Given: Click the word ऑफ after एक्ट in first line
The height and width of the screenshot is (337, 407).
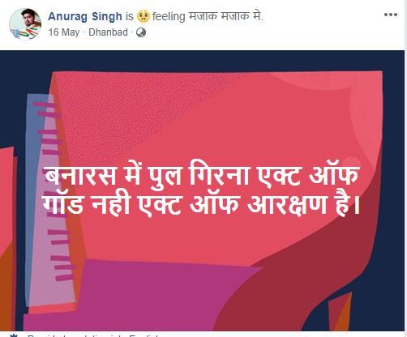Looking at the screenshot, I should point(334,174).
